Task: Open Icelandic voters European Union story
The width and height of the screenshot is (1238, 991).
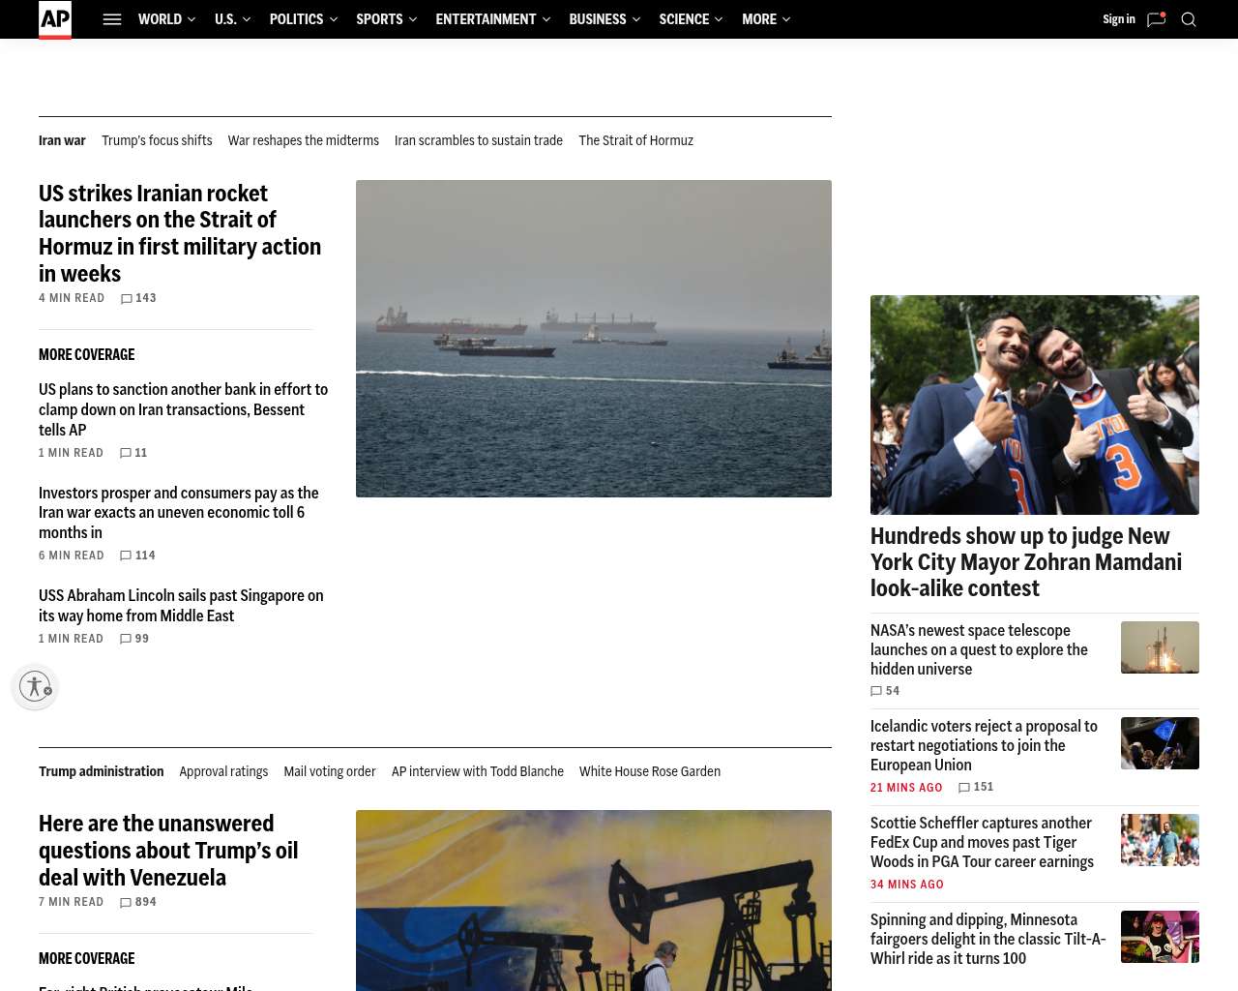Action: 984,745
